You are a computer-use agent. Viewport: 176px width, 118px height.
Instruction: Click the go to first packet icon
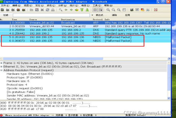82,10
